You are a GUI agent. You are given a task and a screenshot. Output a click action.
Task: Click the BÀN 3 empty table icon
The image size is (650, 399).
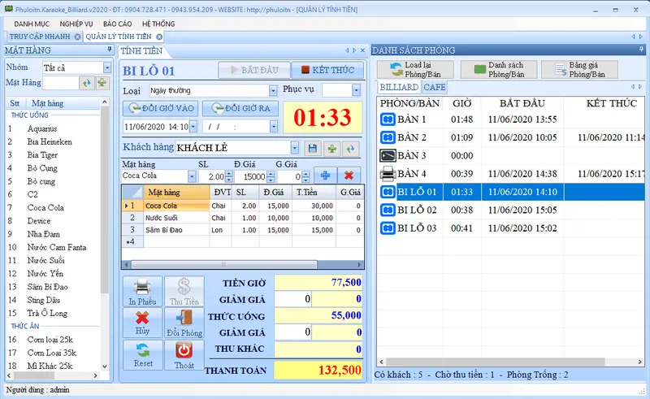pos(388,155)
